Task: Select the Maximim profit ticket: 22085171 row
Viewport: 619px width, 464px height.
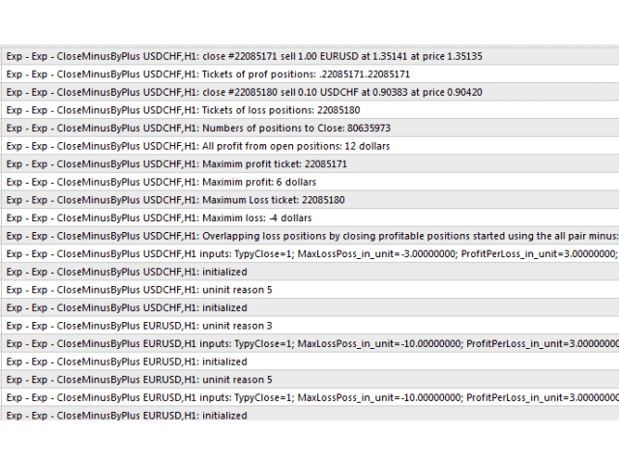Action: tap(290, 164)
